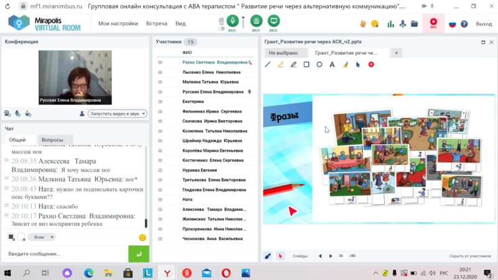This screenshot has height=280, width=498.
Task: Click the red pointer icon in the presentation footer
Action: (x=280, y=256)
